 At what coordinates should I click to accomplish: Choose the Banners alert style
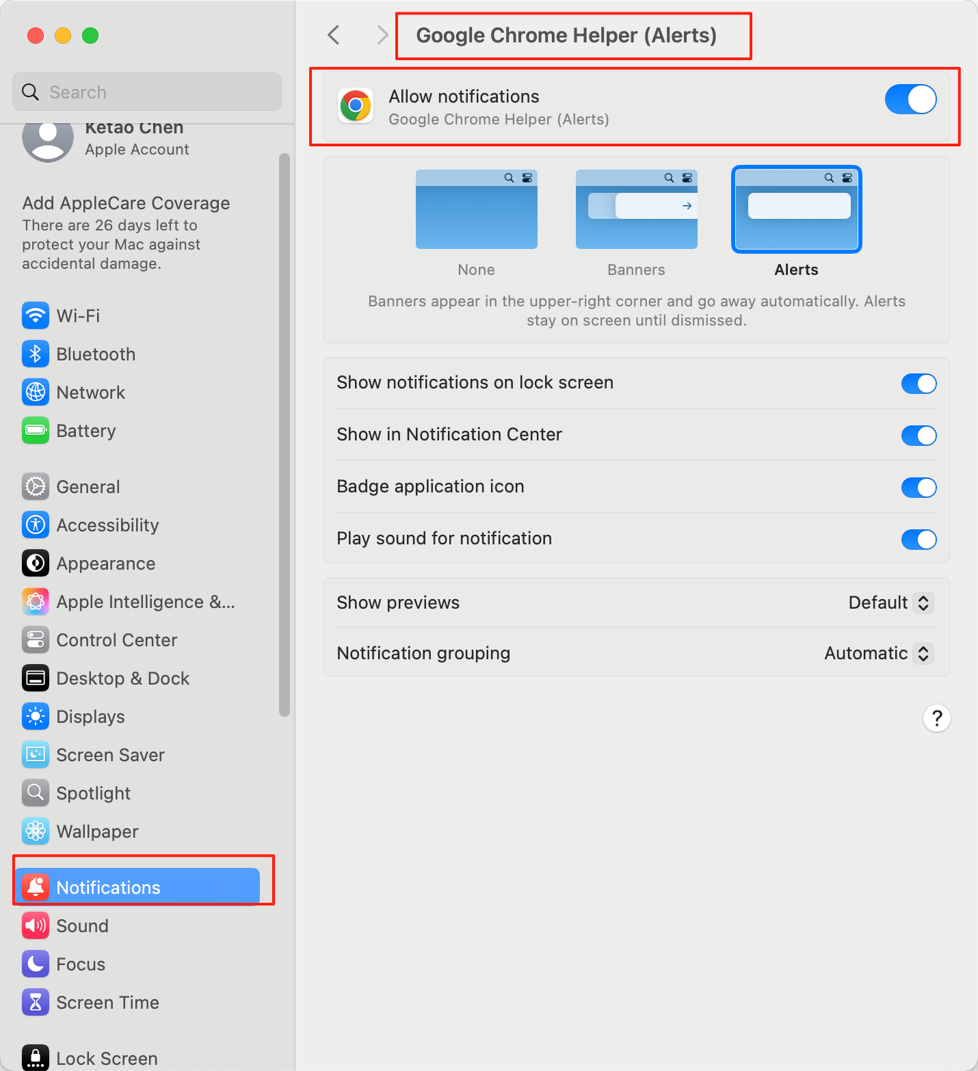[637, 209]
